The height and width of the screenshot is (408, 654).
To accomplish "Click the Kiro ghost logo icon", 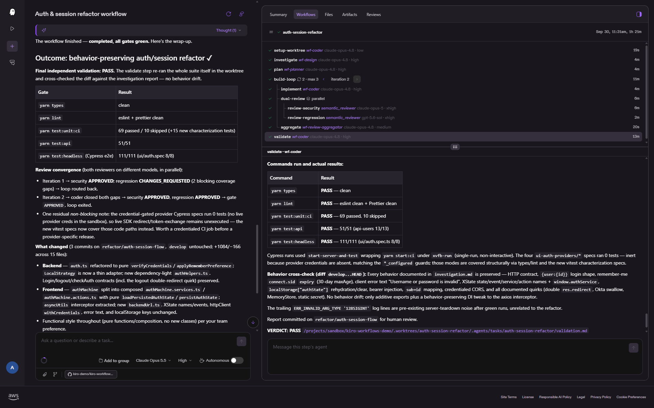I will 12,12.
